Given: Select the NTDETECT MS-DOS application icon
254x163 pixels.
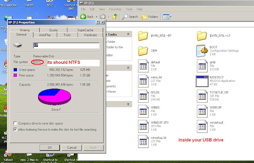Looking at the screenshot, I should tap(202, 81).
